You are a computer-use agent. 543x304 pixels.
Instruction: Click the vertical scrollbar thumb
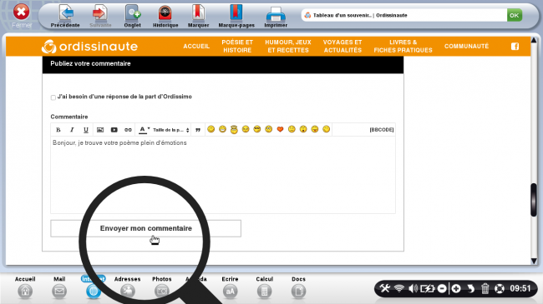tap(534, 200)
